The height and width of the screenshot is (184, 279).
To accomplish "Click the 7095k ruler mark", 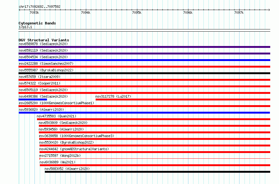I will click(x=137, y=13).
